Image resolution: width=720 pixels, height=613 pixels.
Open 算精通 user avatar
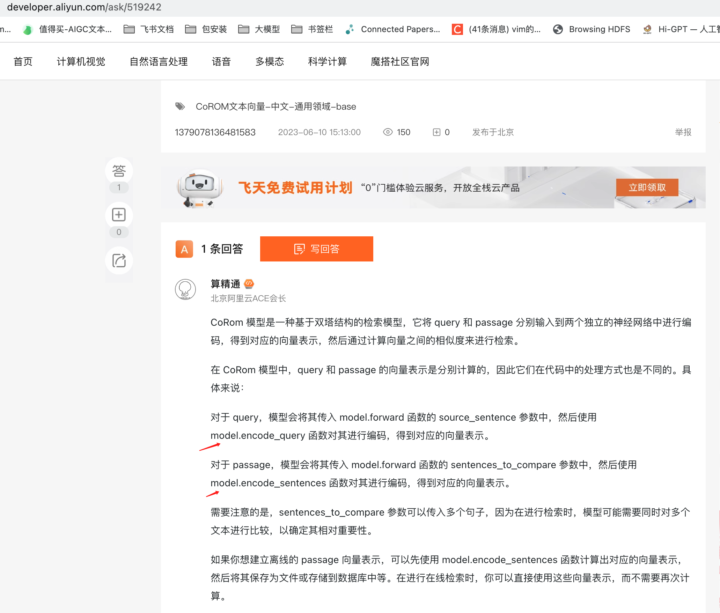point(185,289)
